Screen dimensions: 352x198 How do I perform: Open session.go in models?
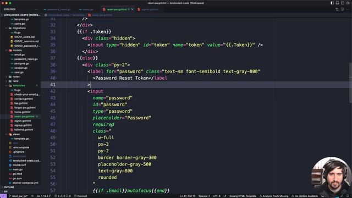coord(21,68)
